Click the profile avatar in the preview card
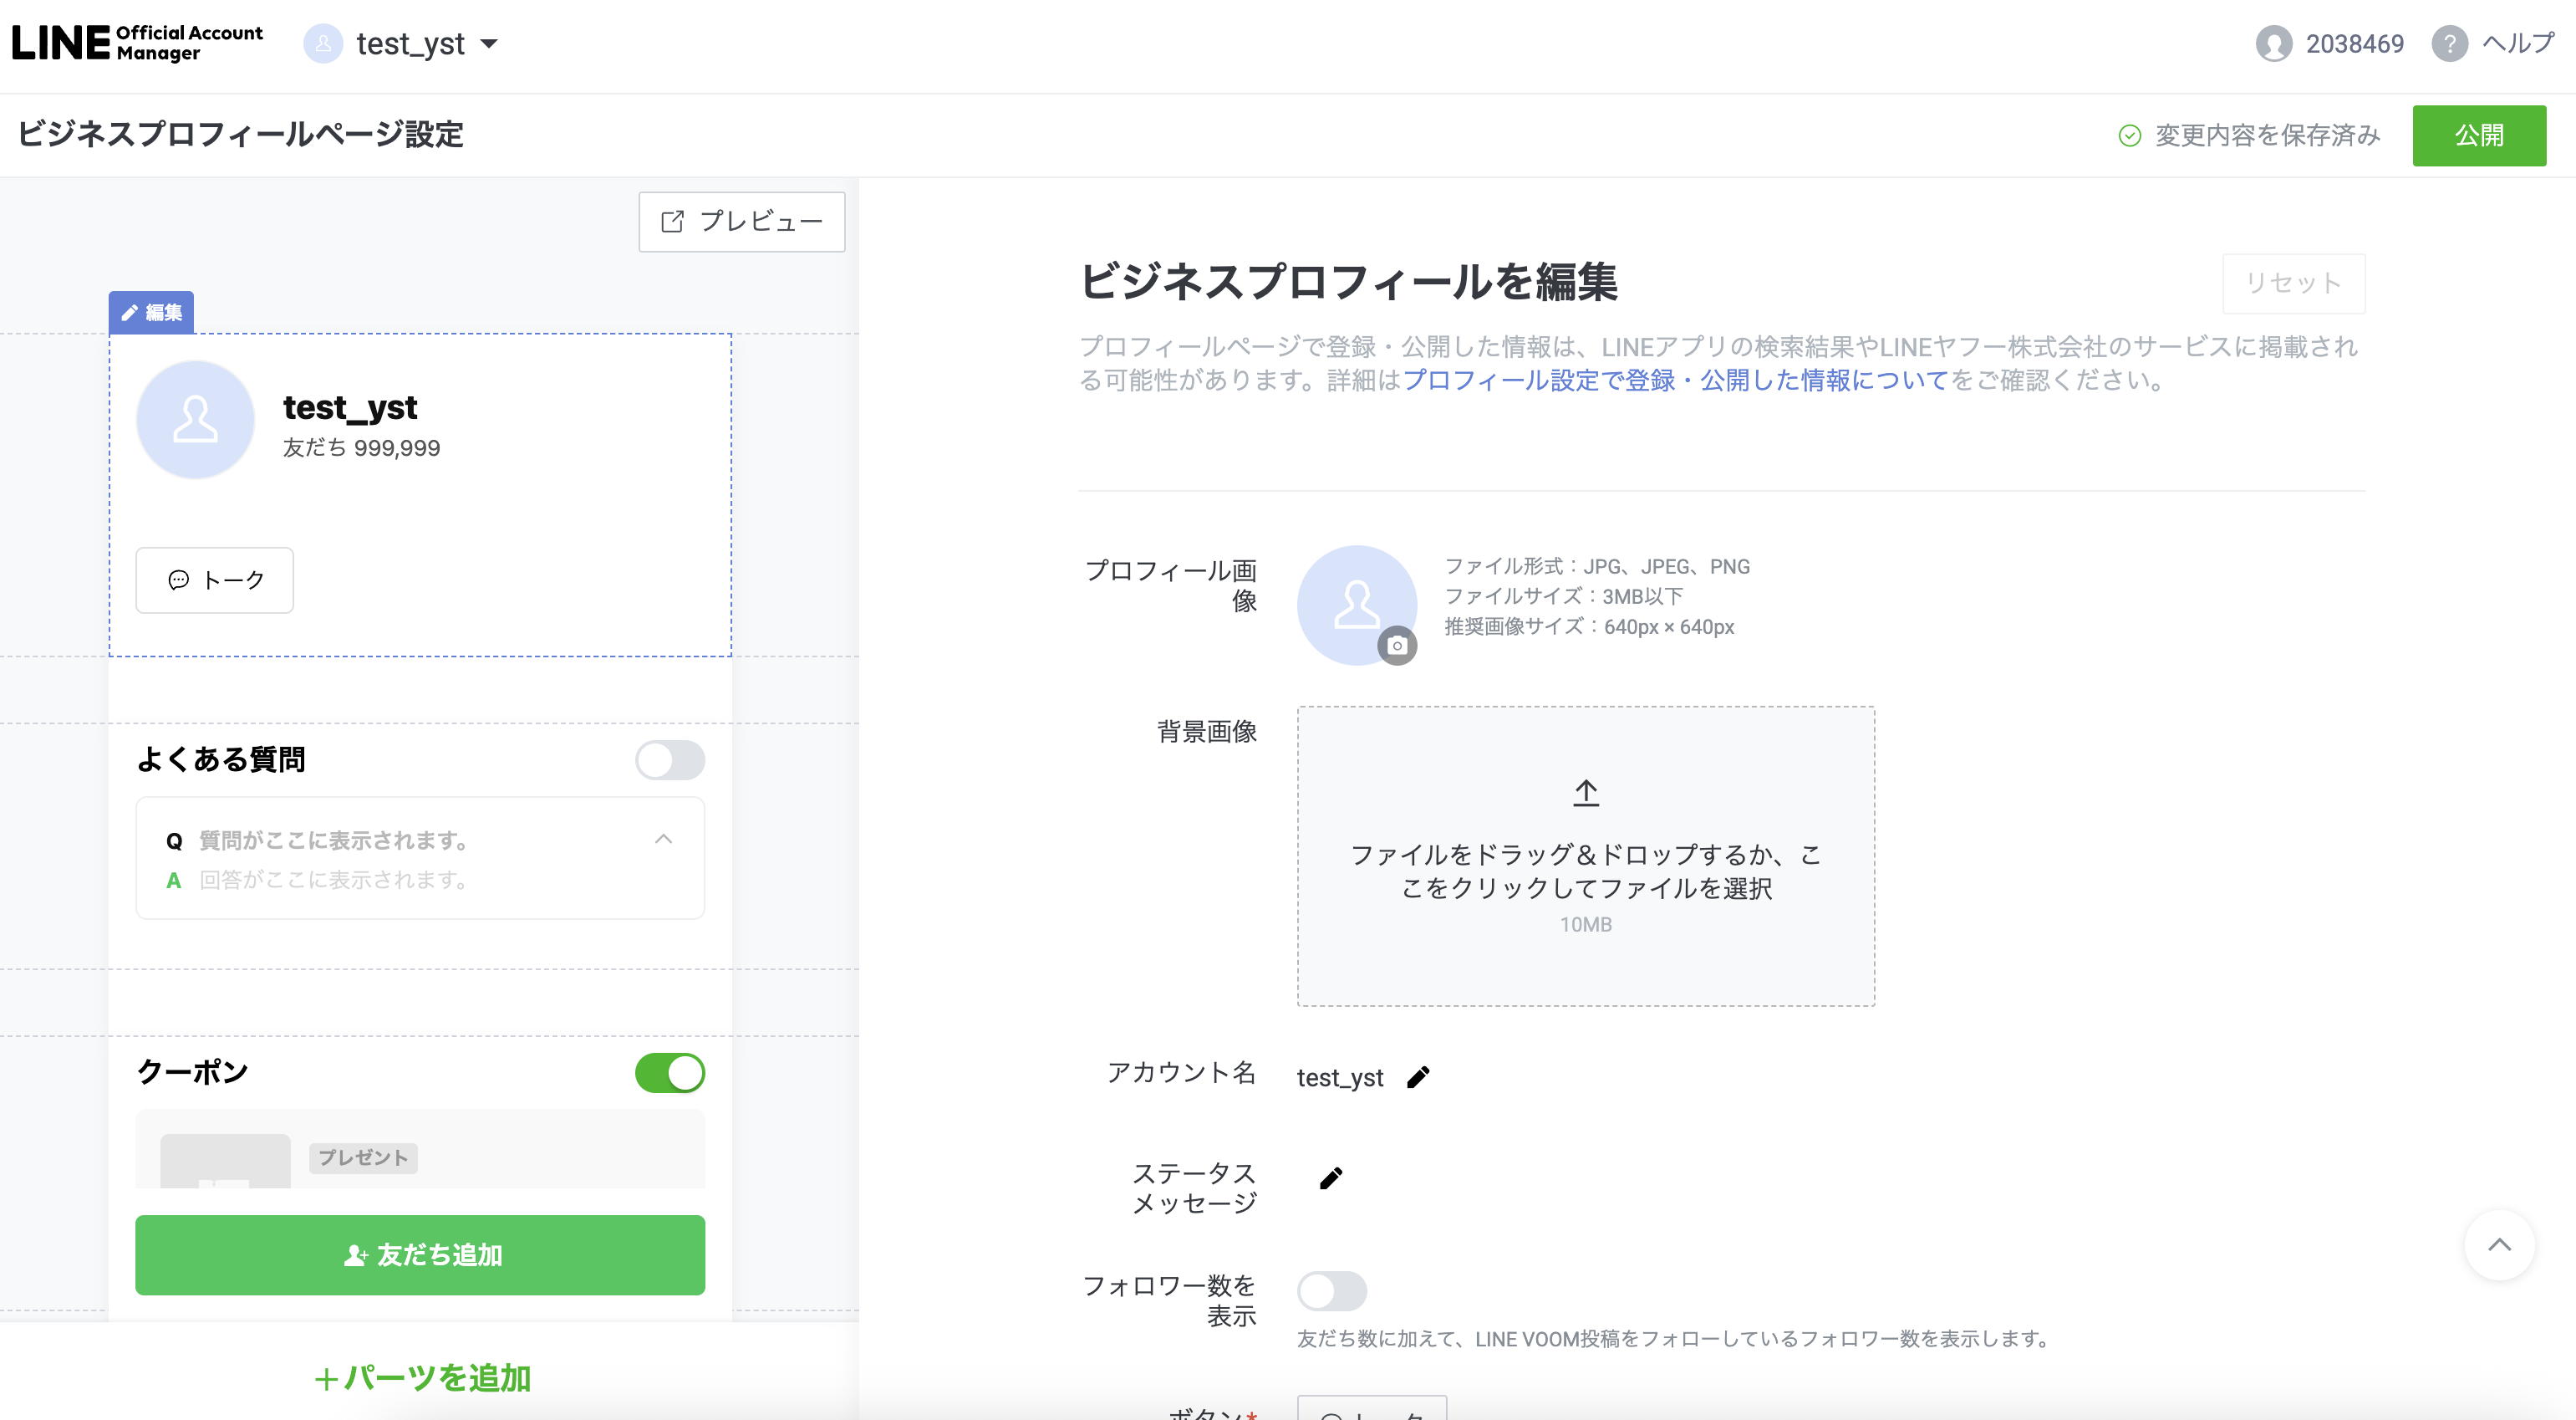The width and height of the screenshot is (2576, 1420). point(195,419)
